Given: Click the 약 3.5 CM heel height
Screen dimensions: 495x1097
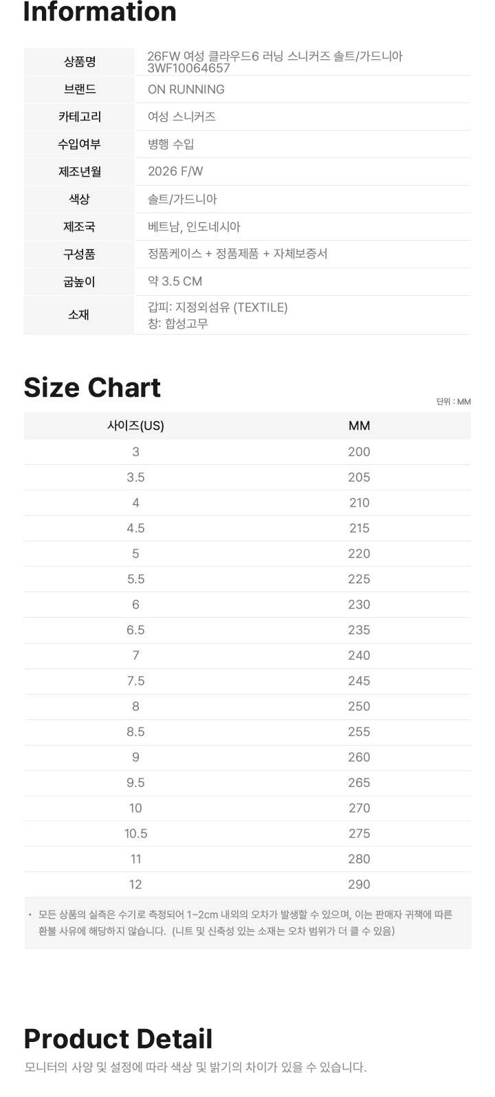Looking at the screenshot, I should tap(175, 281).
